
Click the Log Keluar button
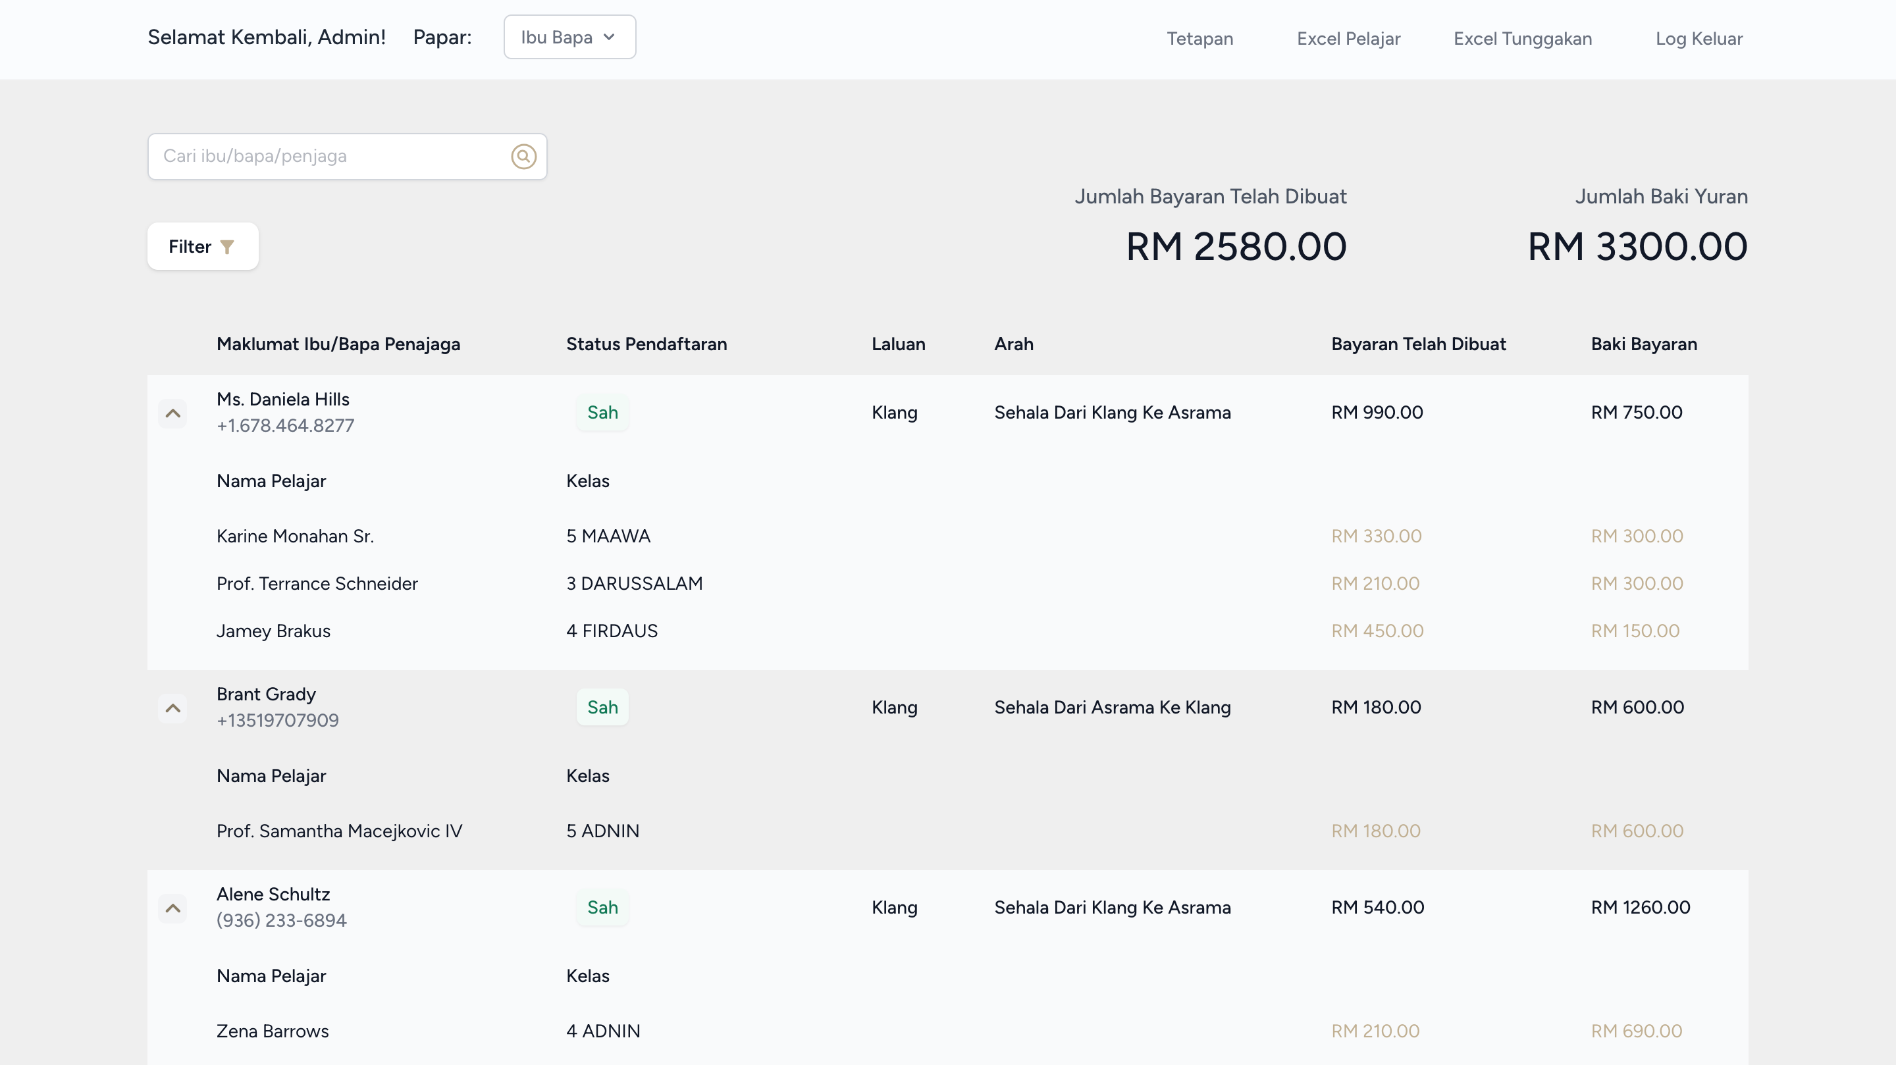(1698, 38)
